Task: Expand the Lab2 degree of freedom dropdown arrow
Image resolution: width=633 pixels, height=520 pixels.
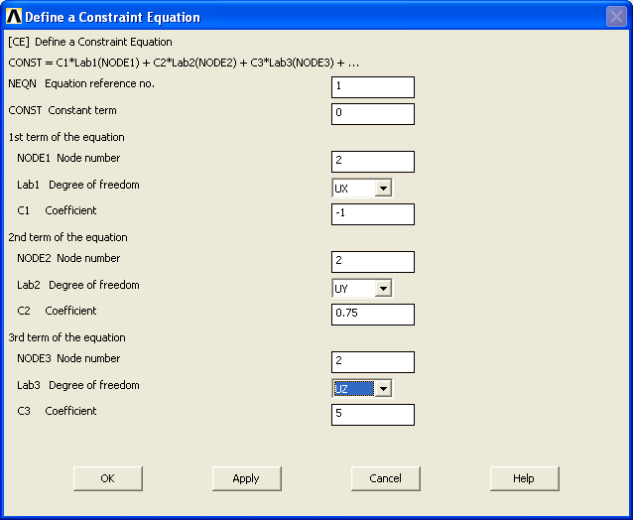Action: click(383, 288)
